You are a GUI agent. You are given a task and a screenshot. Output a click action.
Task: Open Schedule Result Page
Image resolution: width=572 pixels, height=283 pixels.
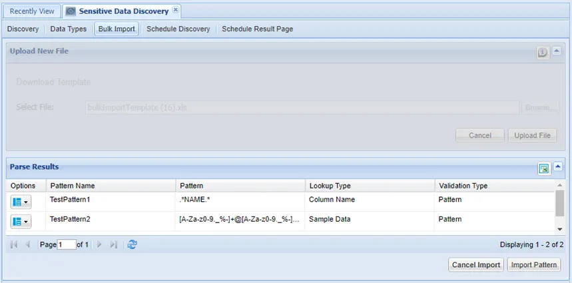point(257,29)
